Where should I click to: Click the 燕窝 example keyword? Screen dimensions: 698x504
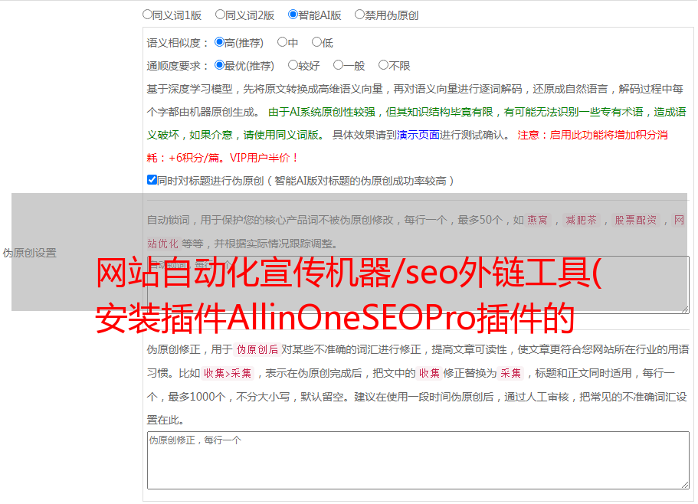538,220
